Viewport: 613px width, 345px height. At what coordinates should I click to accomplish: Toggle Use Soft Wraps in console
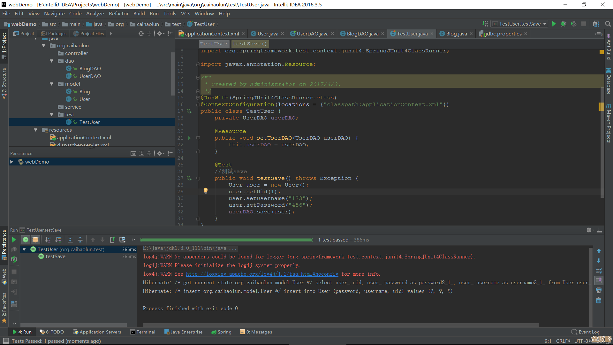599,271
